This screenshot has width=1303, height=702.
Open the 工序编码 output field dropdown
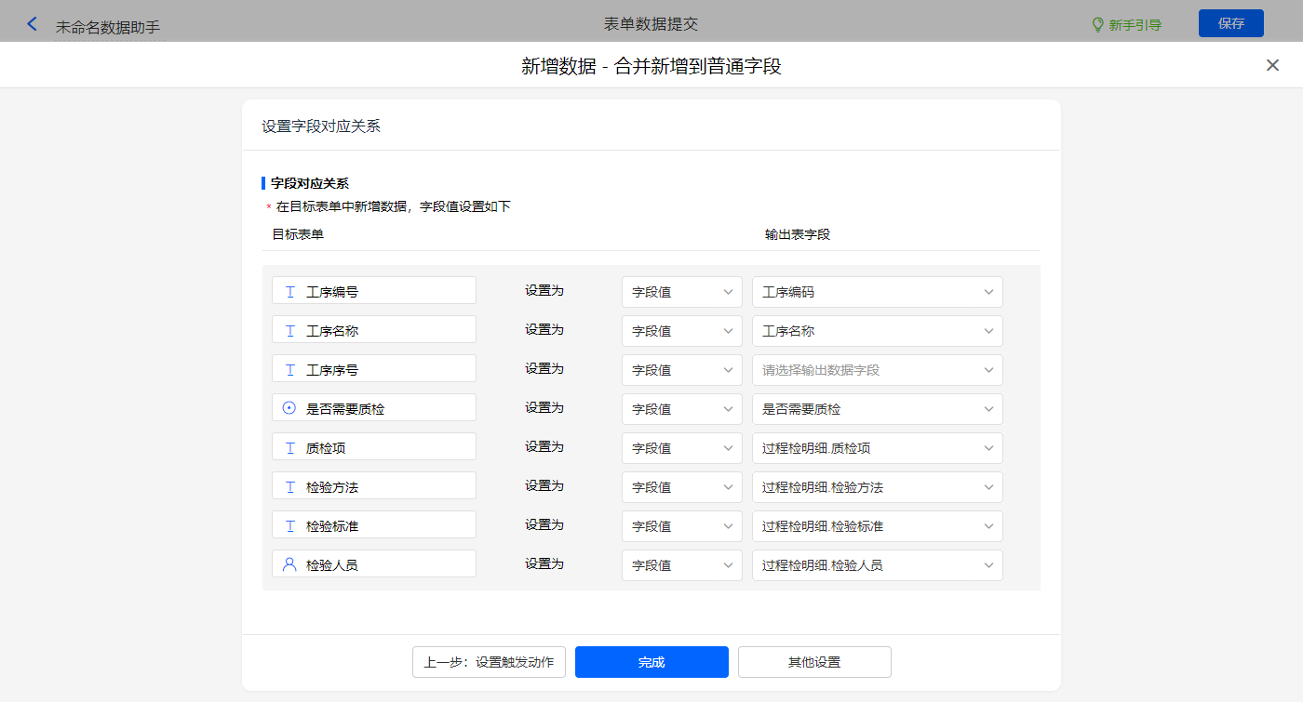(x=877, y=292)
